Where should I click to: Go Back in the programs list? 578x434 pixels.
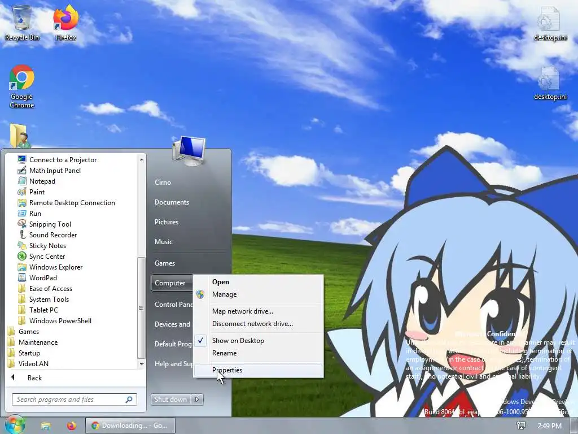pyautogui.click(x=34, y=378)
